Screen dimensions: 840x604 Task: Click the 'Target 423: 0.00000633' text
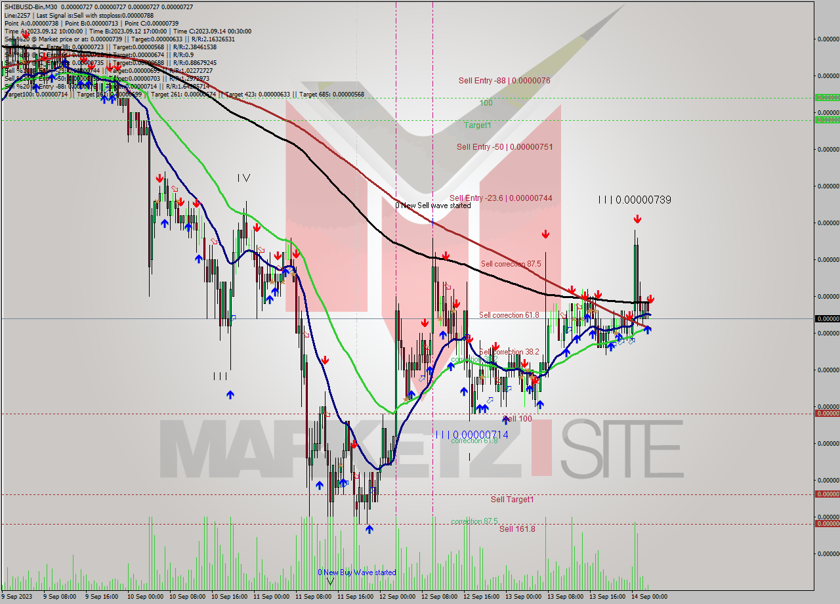click(x=257, y=94)
